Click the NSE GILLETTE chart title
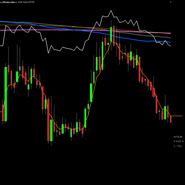Image resolution: width=185 pixels, height=185 pixels. (26, 2)
